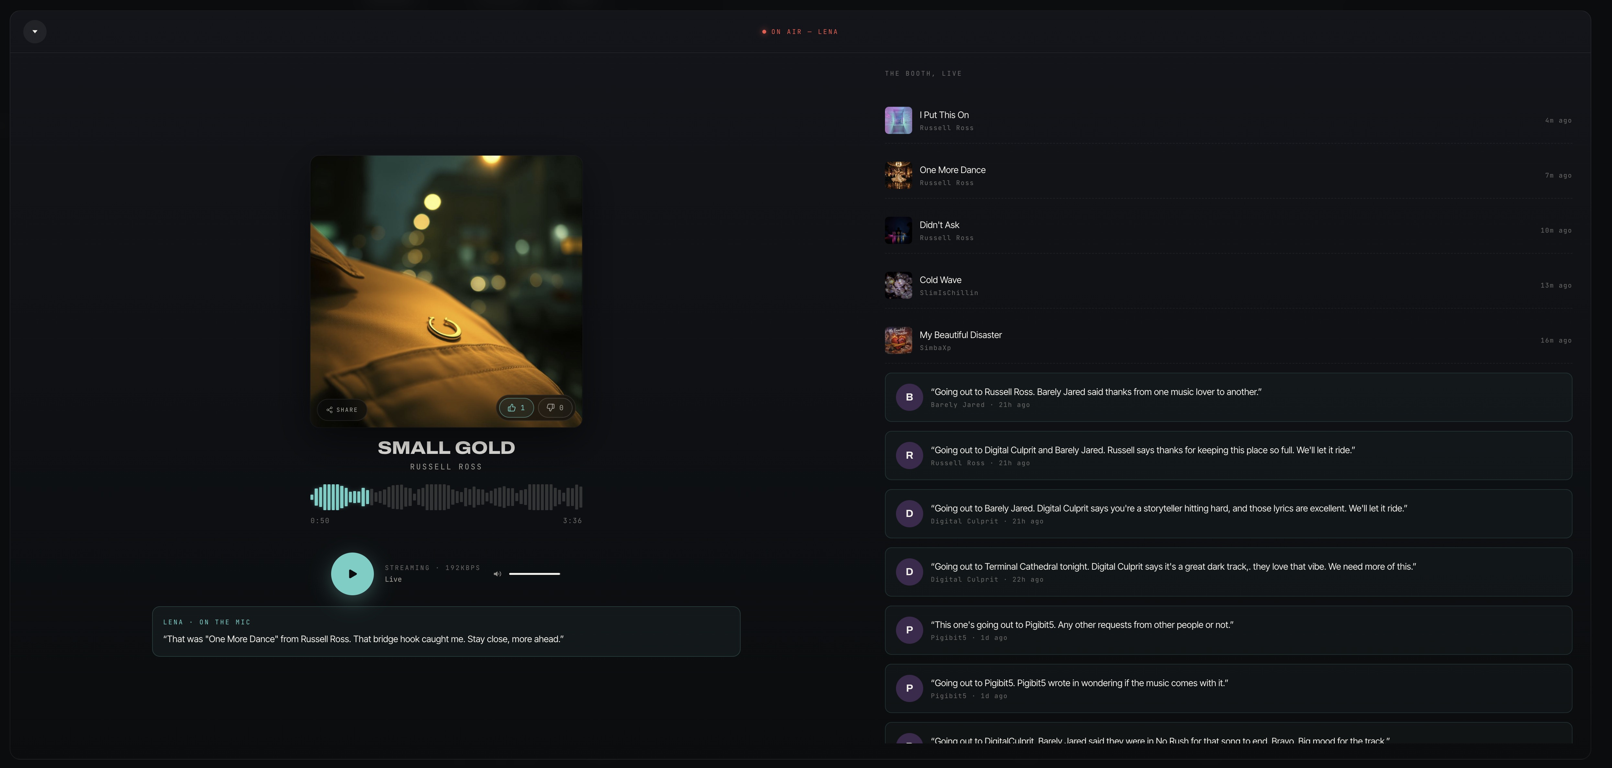Viewport: 1612px width, 768px height.
Task: Open 'Didn't Ask' track row
Action: coord(1228,230)
